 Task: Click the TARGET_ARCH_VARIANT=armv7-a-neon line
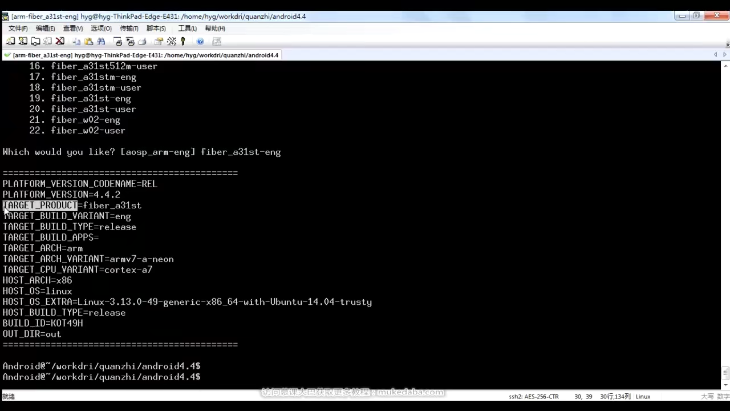[88, 259]
